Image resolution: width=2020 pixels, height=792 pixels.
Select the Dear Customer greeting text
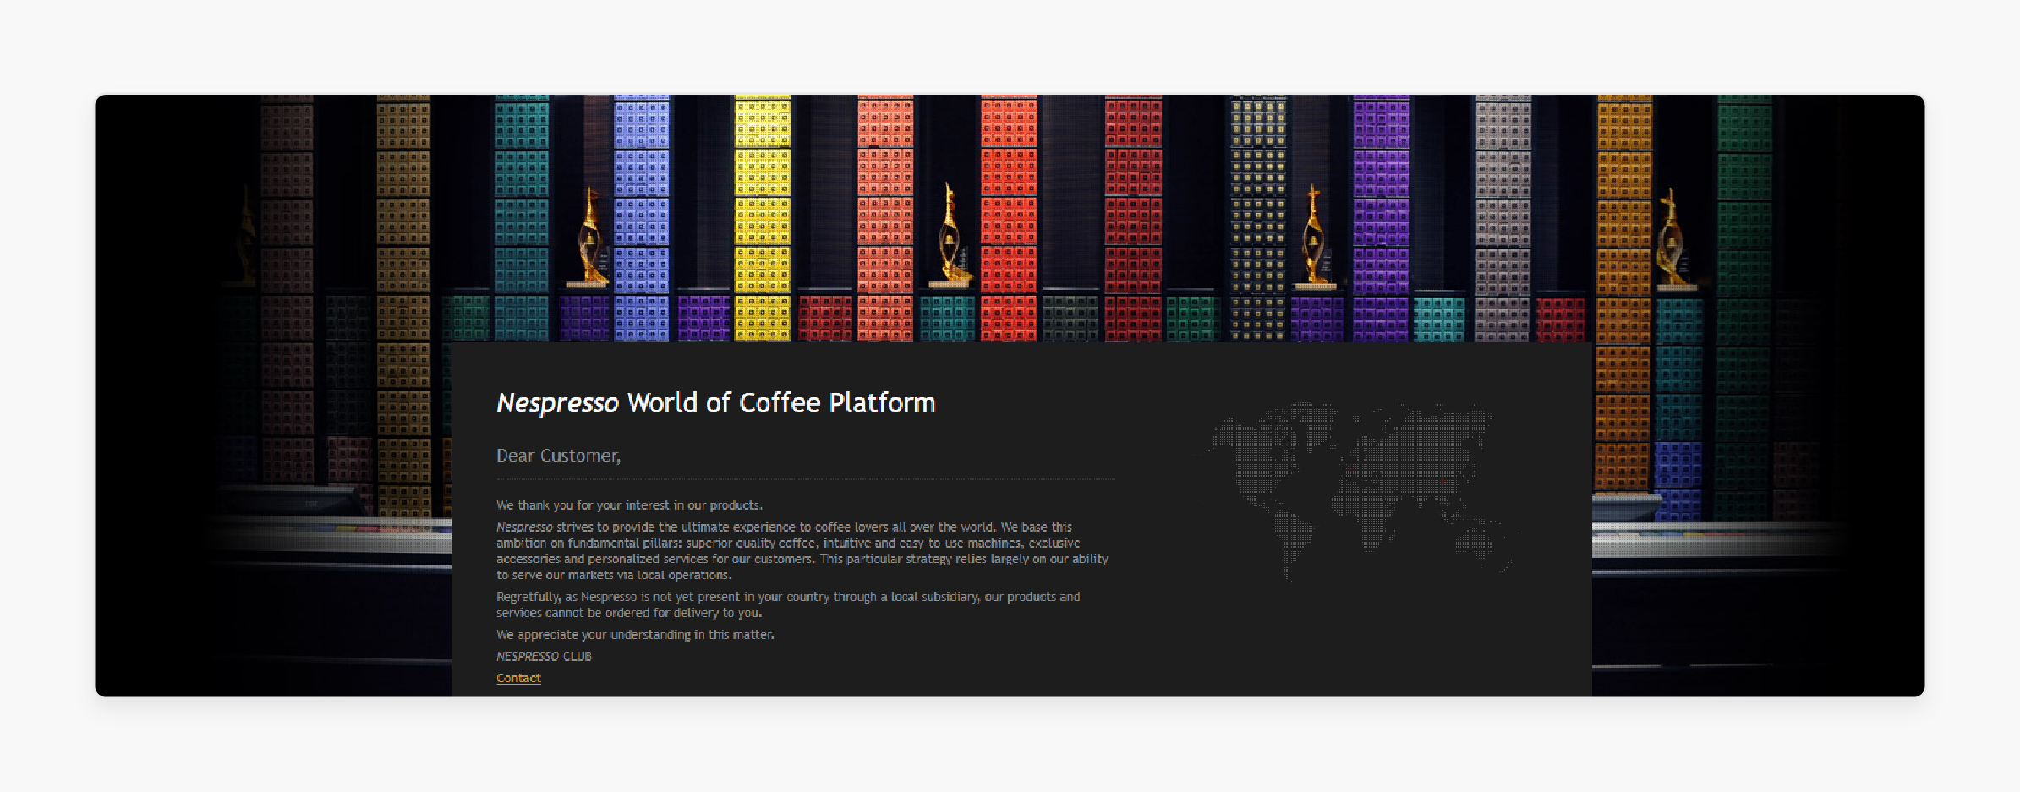[x=558, y=456]
